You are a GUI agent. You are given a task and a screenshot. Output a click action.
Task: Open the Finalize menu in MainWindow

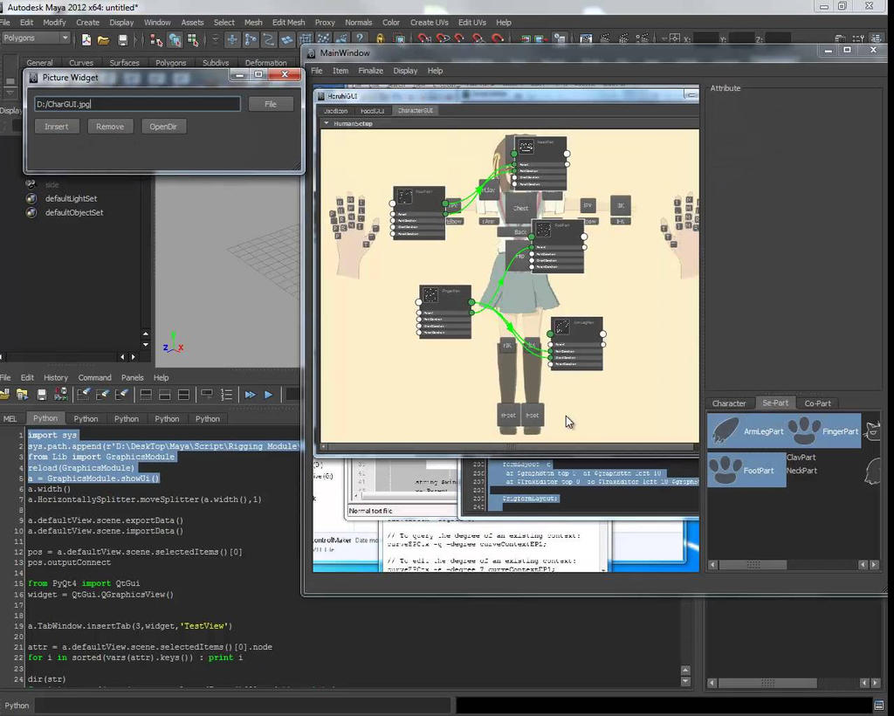click(370, 71)
